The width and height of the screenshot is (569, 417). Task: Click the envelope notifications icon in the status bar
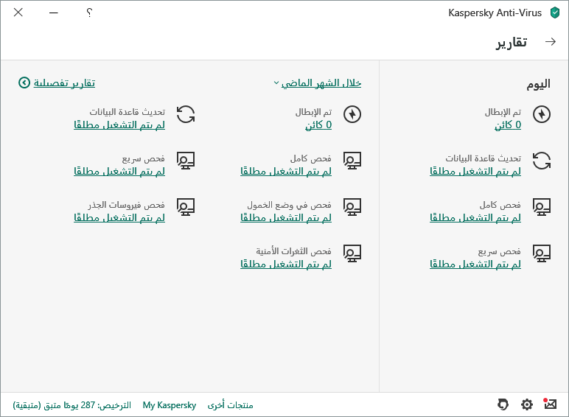click(550, 404)
